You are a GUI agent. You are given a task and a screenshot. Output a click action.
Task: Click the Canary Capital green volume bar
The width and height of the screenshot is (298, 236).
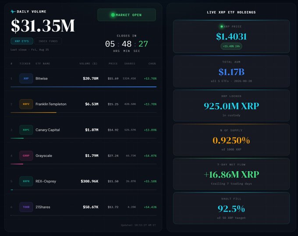tap(17, 138)
